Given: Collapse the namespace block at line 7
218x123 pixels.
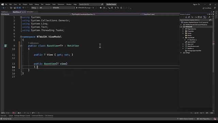Looking at the screenshot, I should pyautogui.click(x=21, y=37).
